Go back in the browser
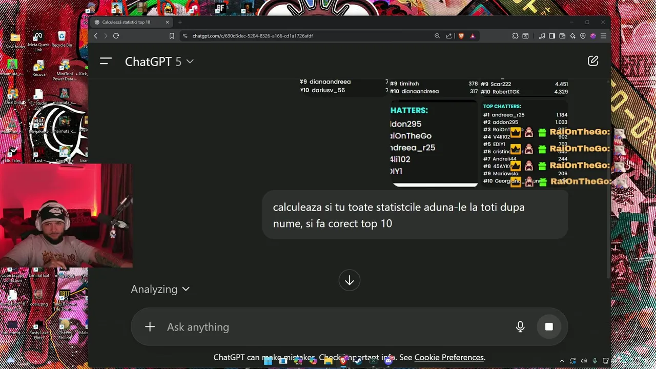The image size is (656, 369). [96, 36]
